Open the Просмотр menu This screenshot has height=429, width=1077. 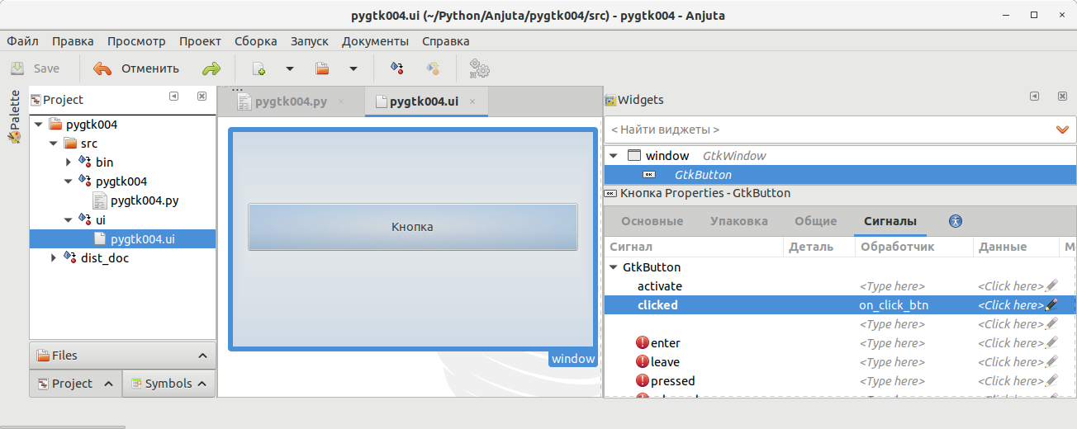click(136, 41)
